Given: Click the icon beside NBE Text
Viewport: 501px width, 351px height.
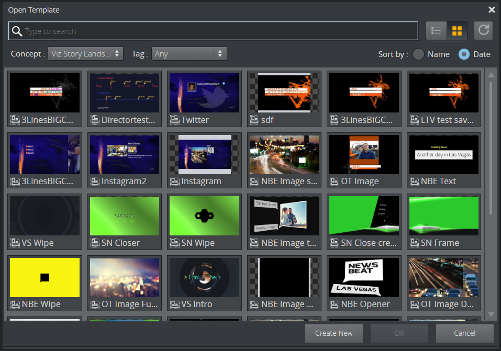Looking at the screenshot, I should (x=414, y=181).
